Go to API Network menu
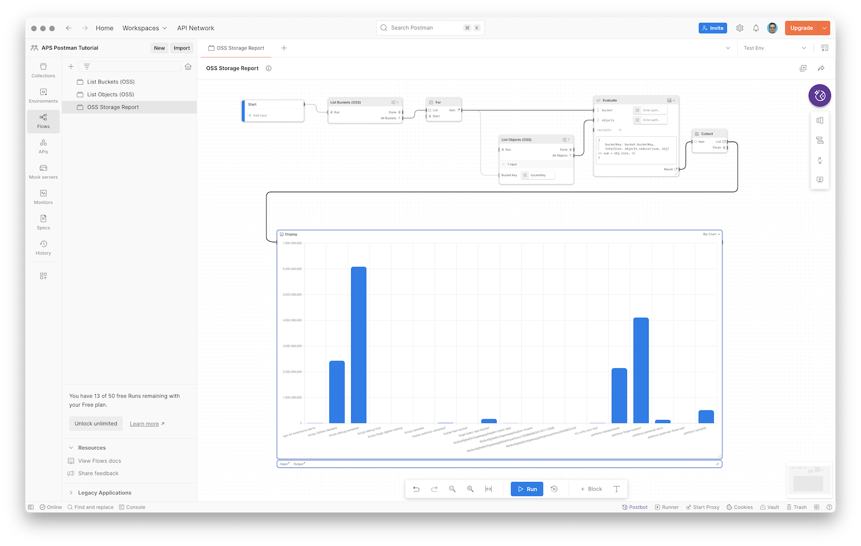861x546 pixels. coord(195,28)
